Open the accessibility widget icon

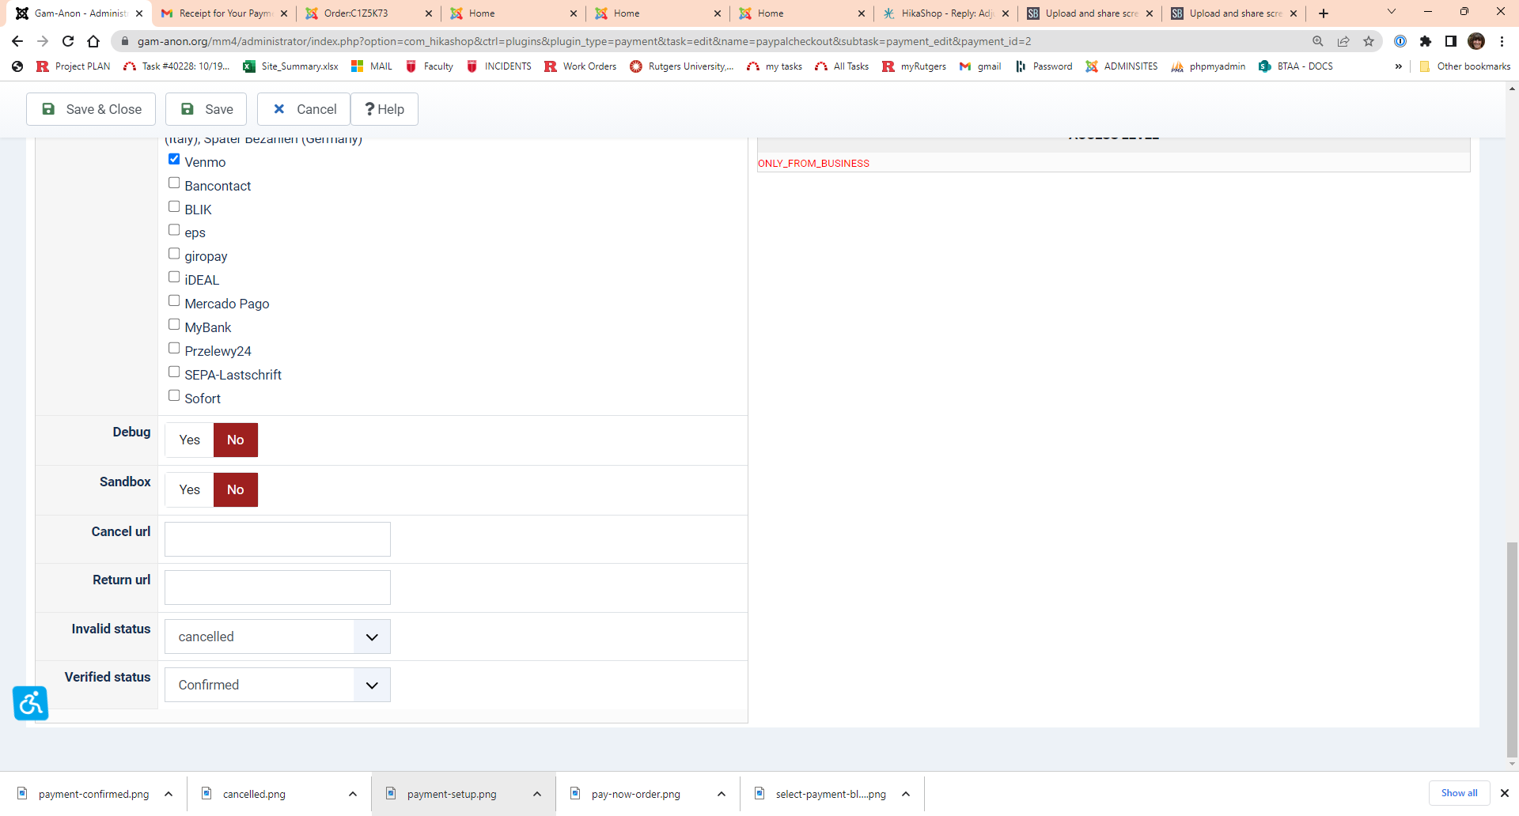(x=31, y=703)
